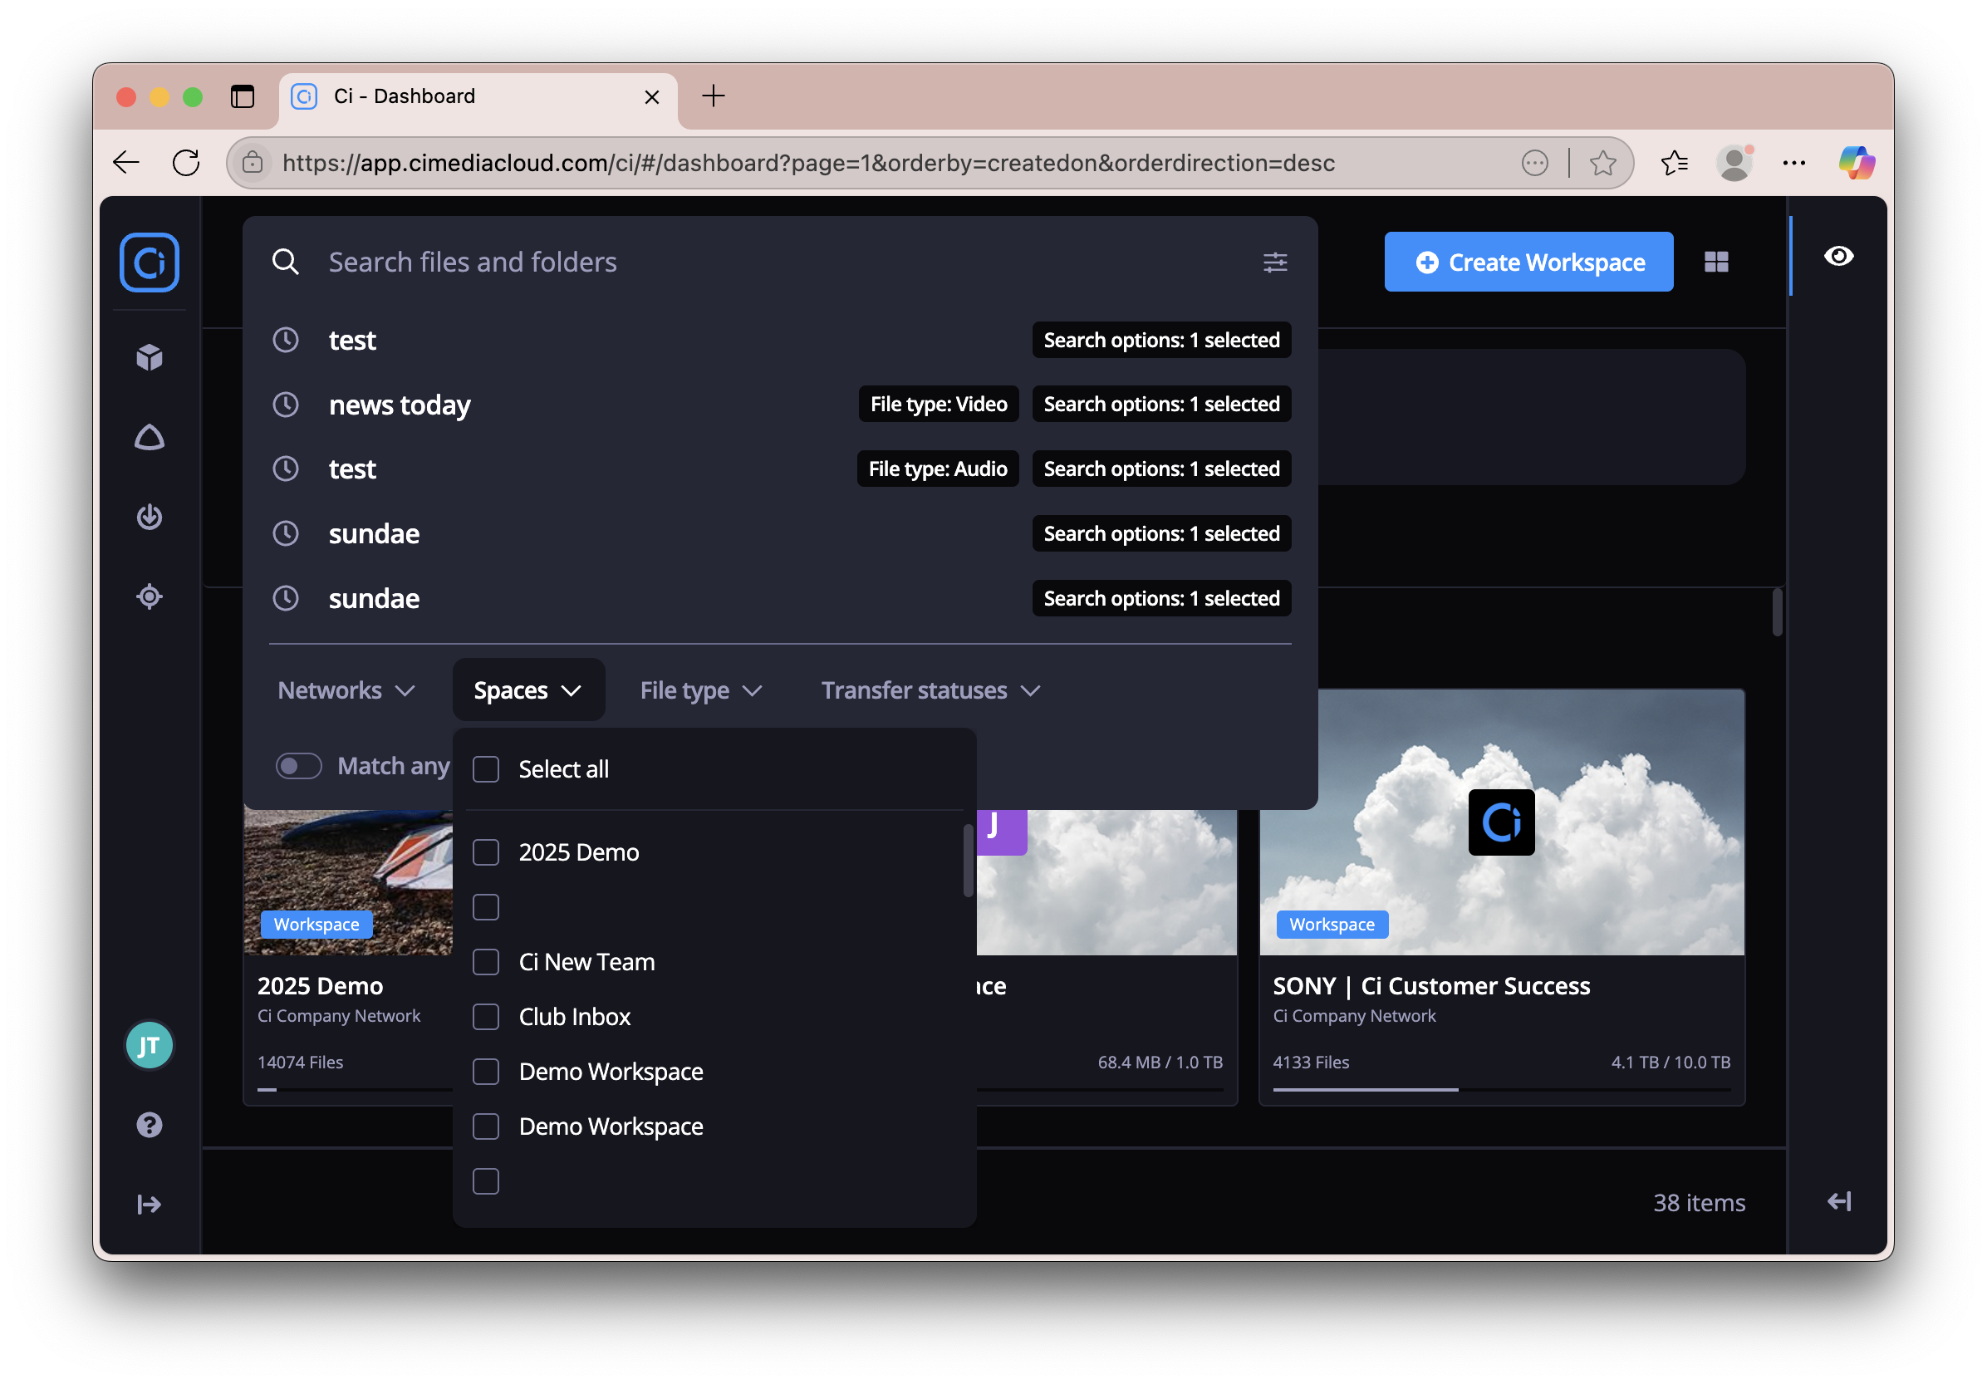Click the Ci logo home icon

pos(149,263)
